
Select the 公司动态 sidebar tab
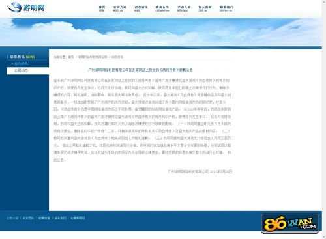(27, 71)
